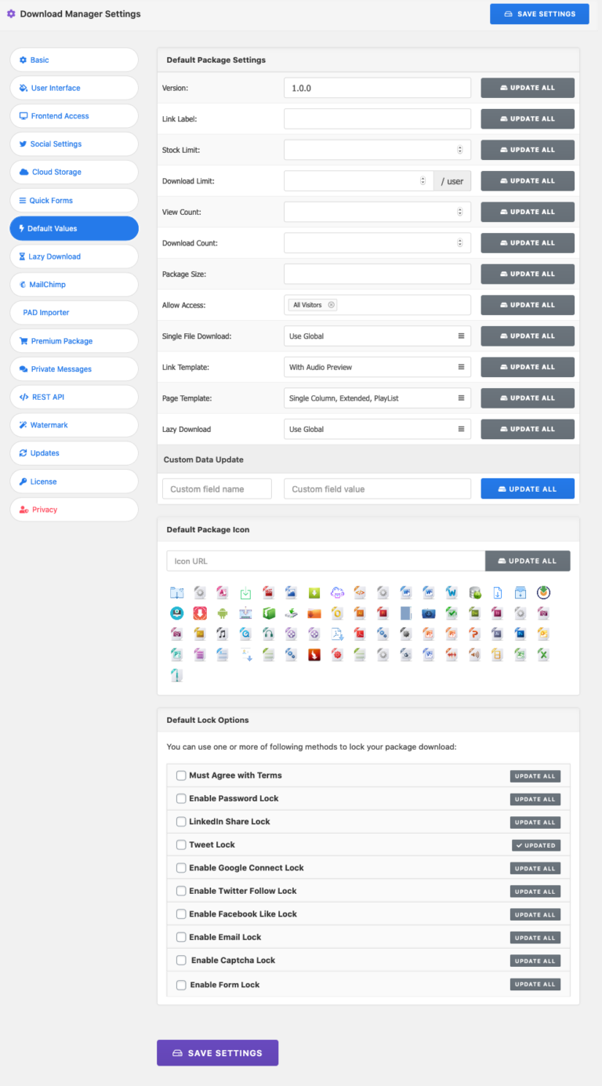Viewport: 602px width, 1086px height.
Task: Open the Page Template dropdown
Action: click(x=377, y=398)
